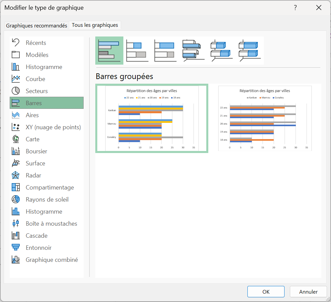Viewport: 331px width, 302px height.
Task: Select the Boîte à moustaches category
Action: 51,224
